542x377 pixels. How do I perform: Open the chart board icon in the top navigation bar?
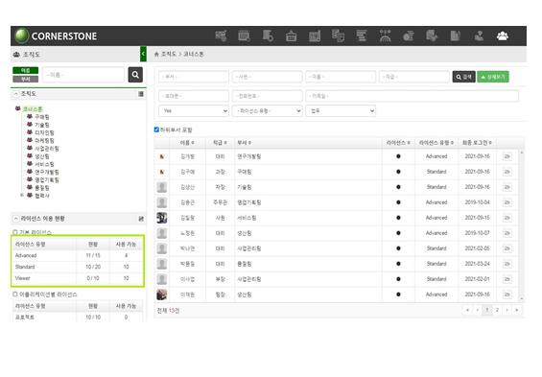[315, 35]
